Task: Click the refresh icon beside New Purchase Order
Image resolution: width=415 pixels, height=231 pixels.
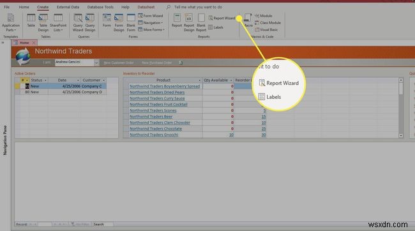Action: pos(181,63)
